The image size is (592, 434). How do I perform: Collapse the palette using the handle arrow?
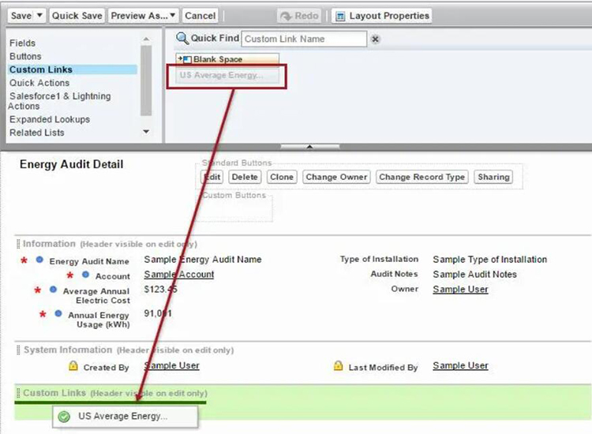point(309,147)
